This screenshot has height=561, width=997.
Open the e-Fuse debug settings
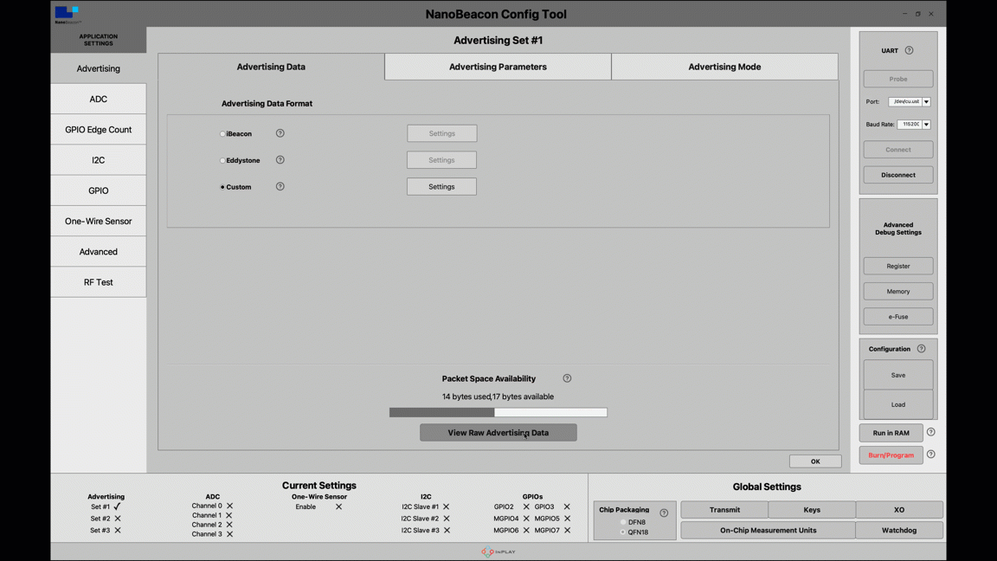(x=897, y=317)
